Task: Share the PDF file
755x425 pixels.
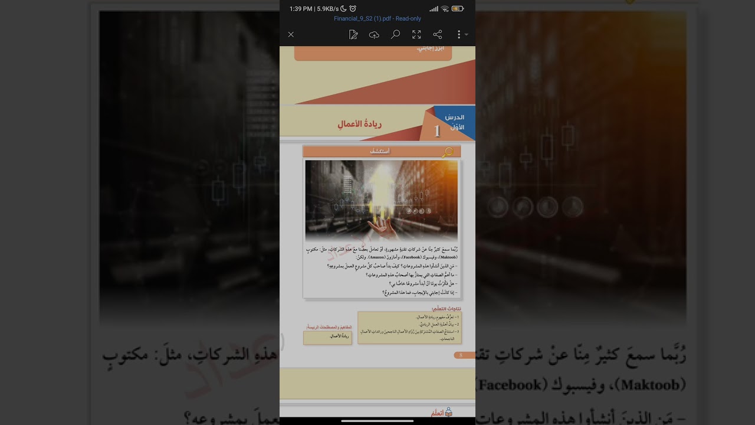Action: coord(438,35)
